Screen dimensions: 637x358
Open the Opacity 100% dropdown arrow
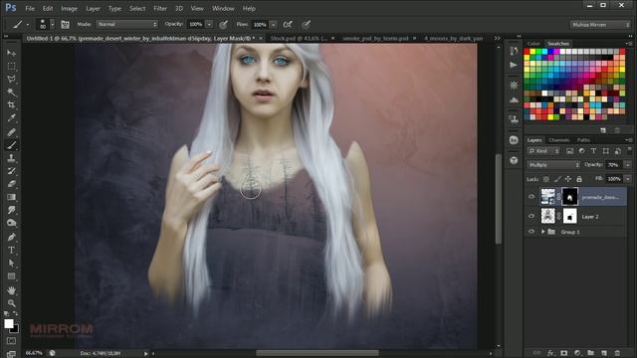(209, 24)
